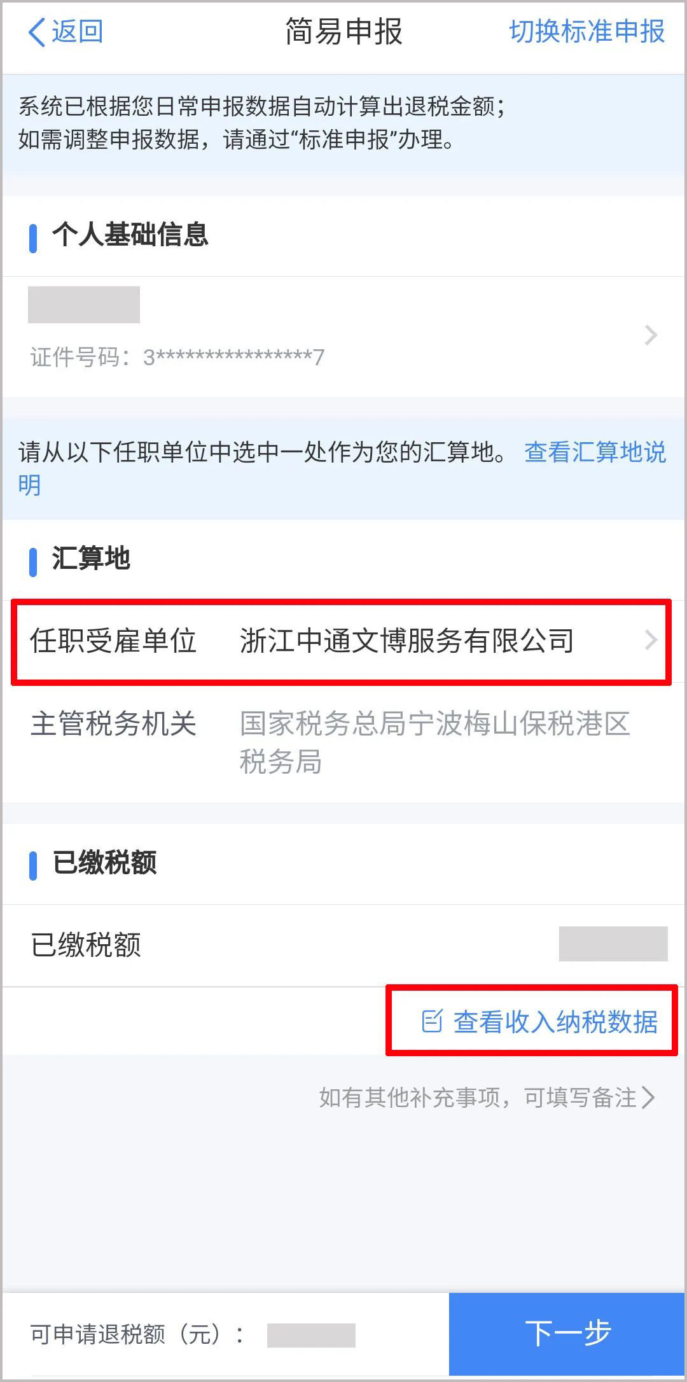Viewport: 687px width, 1382px height.
Task: Tap the 已缴税额 amount row
Action: point(343,945)
